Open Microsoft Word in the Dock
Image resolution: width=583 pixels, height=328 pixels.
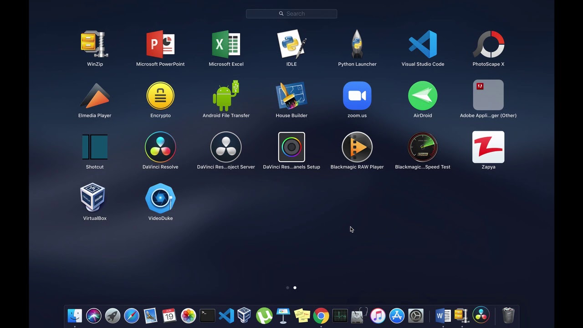click(x=443, y=316)
